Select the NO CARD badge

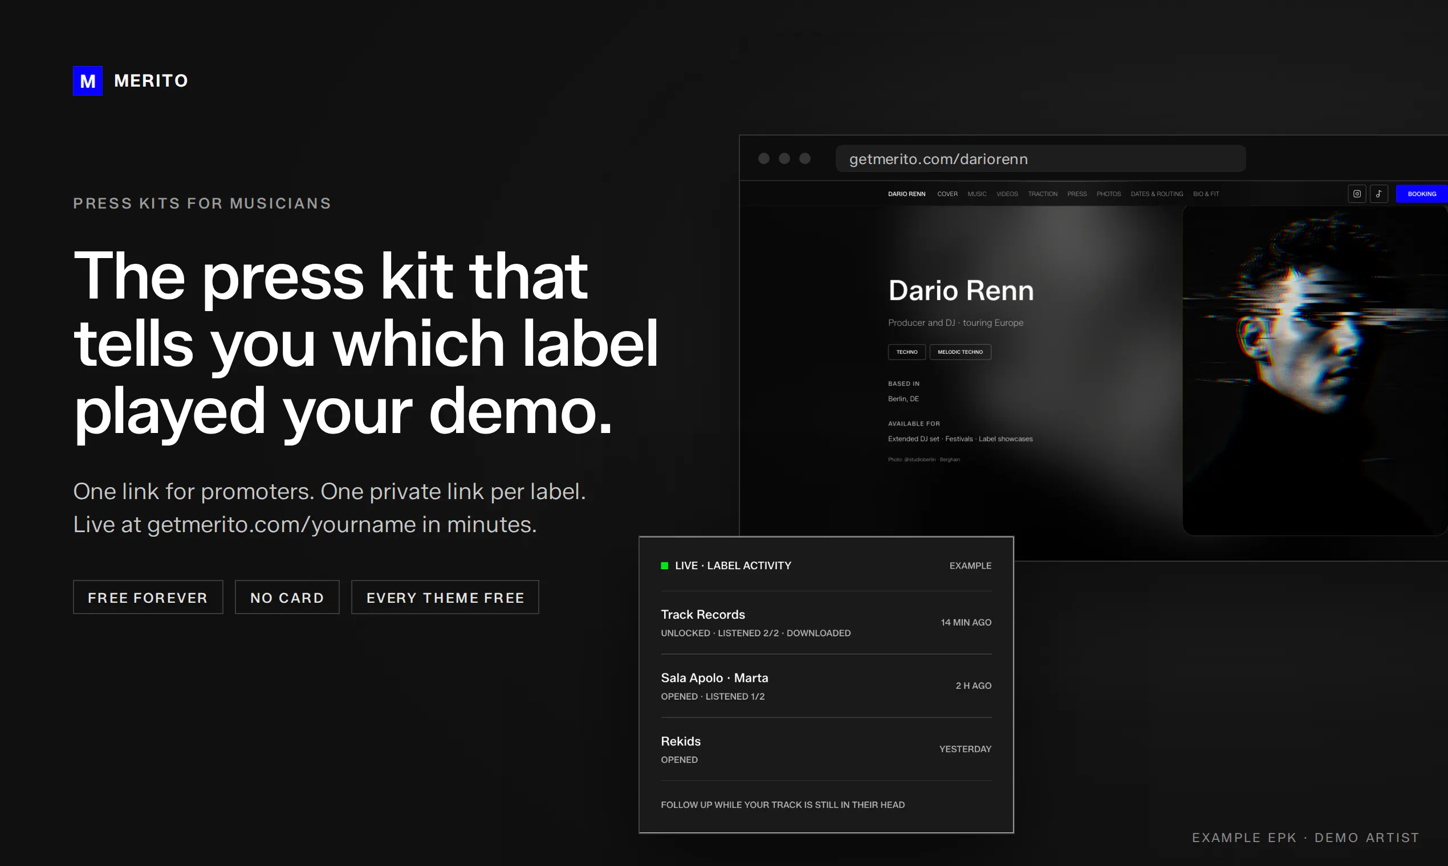point(287,597)
